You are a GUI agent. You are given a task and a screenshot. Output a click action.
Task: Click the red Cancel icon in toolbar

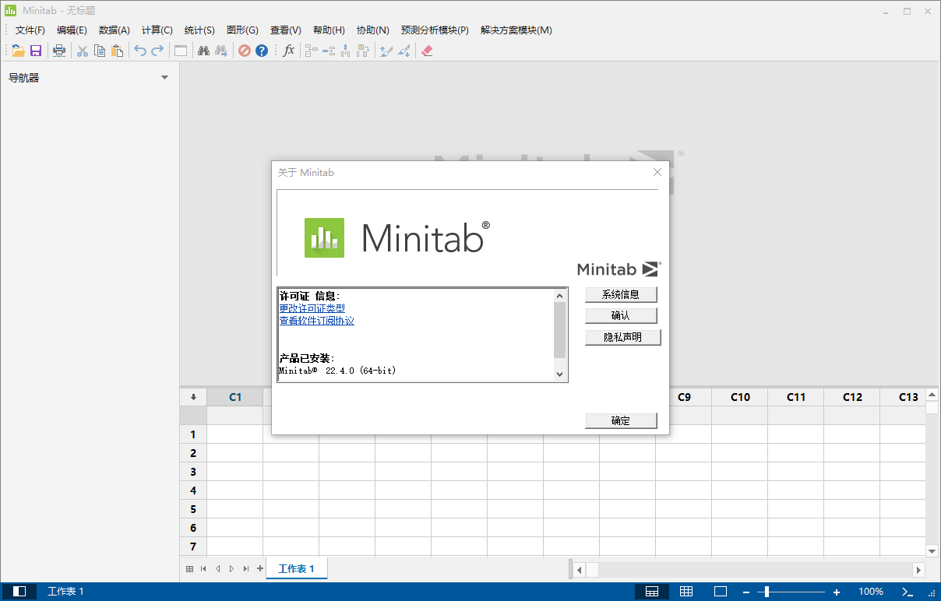[x=245, y=51]
